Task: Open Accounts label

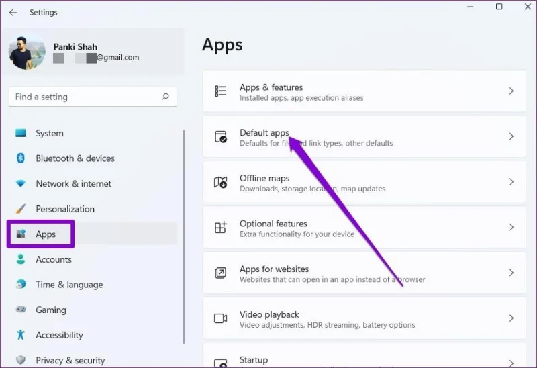Action: pyautogui.click(x=54, y=259)
